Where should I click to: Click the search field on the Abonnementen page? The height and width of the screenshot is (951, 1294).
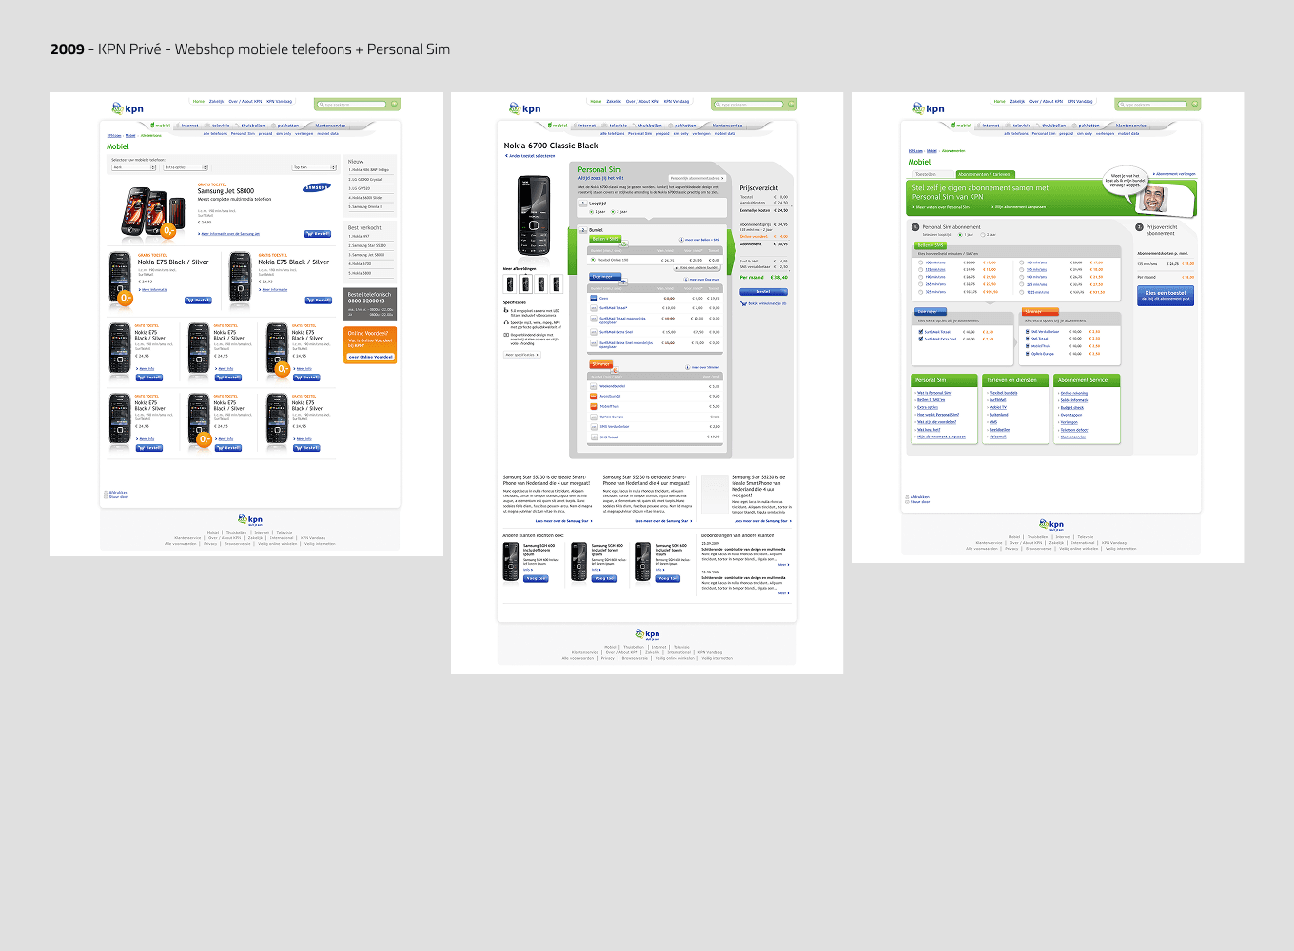coord(1151,104)
